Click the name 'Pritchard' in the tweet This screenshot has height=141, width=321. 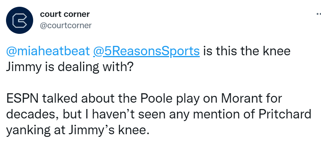coord(285,114)
